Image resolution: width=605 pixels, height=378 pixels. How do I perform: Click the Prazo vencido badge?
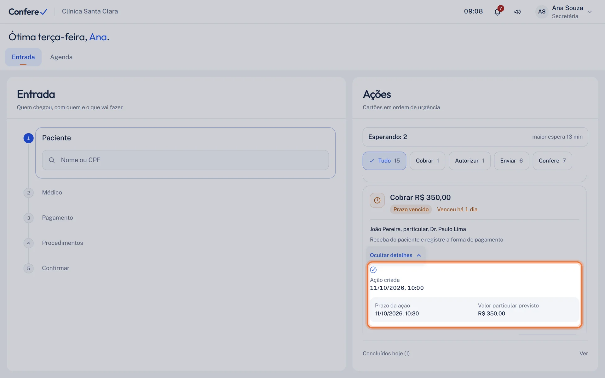411,209
